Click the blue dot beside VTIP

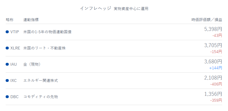pyautogui.click(x=7, y=32)
